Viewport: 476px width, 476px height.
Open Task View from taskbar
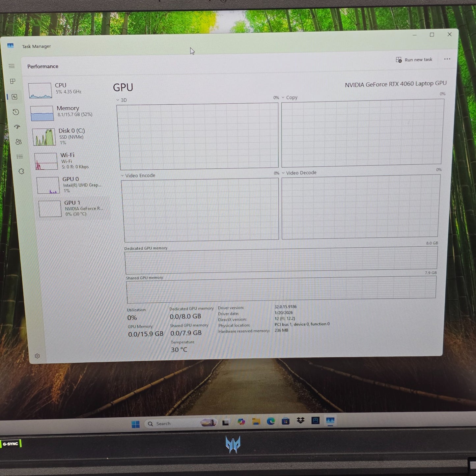coord(226,423)
